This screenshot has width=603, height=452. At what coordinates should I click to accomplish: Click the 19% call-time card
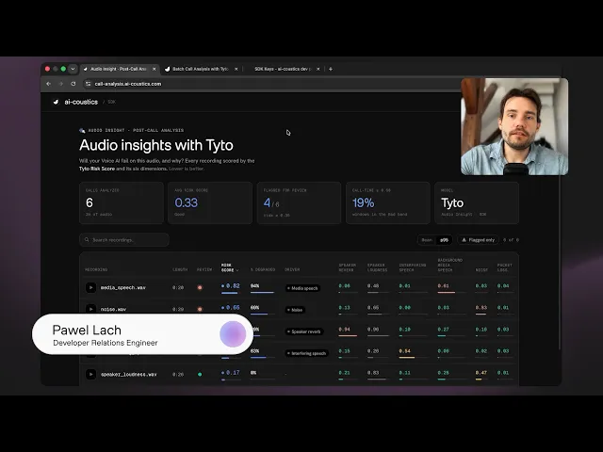tap(388, 203)
